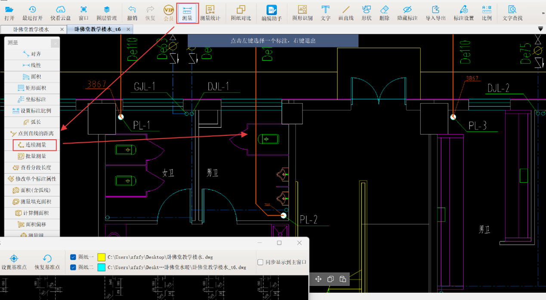Enable 同步显示到主窗口 checkbox
546x300 pixels.
pyautogui.click(x=260, y=262)
